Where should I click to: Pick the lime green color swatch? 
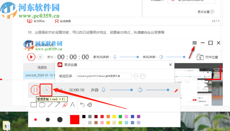tap(120, 122)
